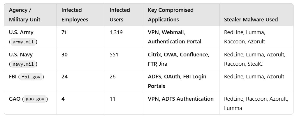Click the army.mil code label
This screenshot has height=116, width=297.
pyautogui.click(x=23, y=42)
